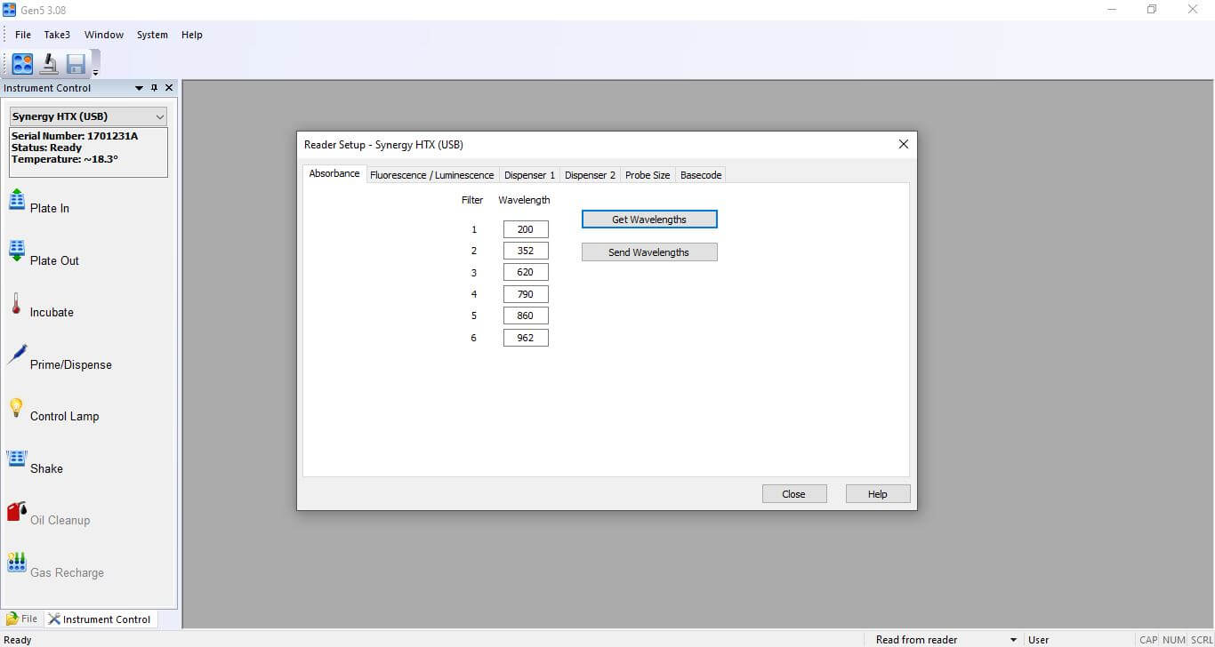
Task: Pin the Instrument Control panel
Action: click(x=154, y=88)
